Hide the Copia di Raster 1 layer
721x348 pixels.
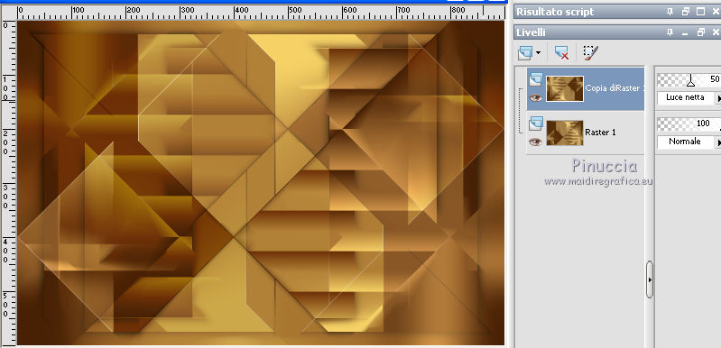535,97
